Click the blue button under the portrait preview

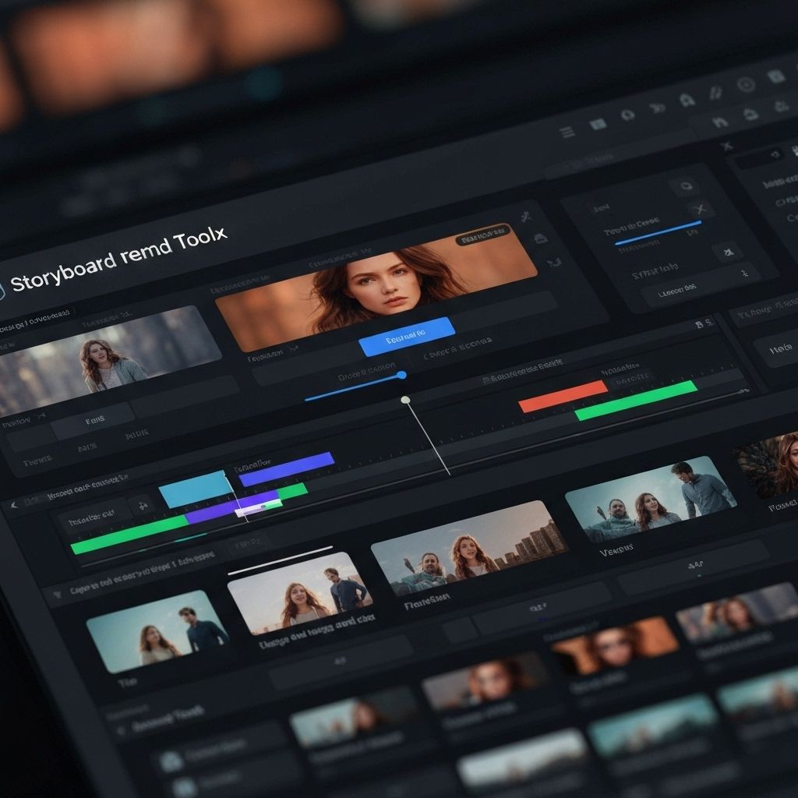406,336
